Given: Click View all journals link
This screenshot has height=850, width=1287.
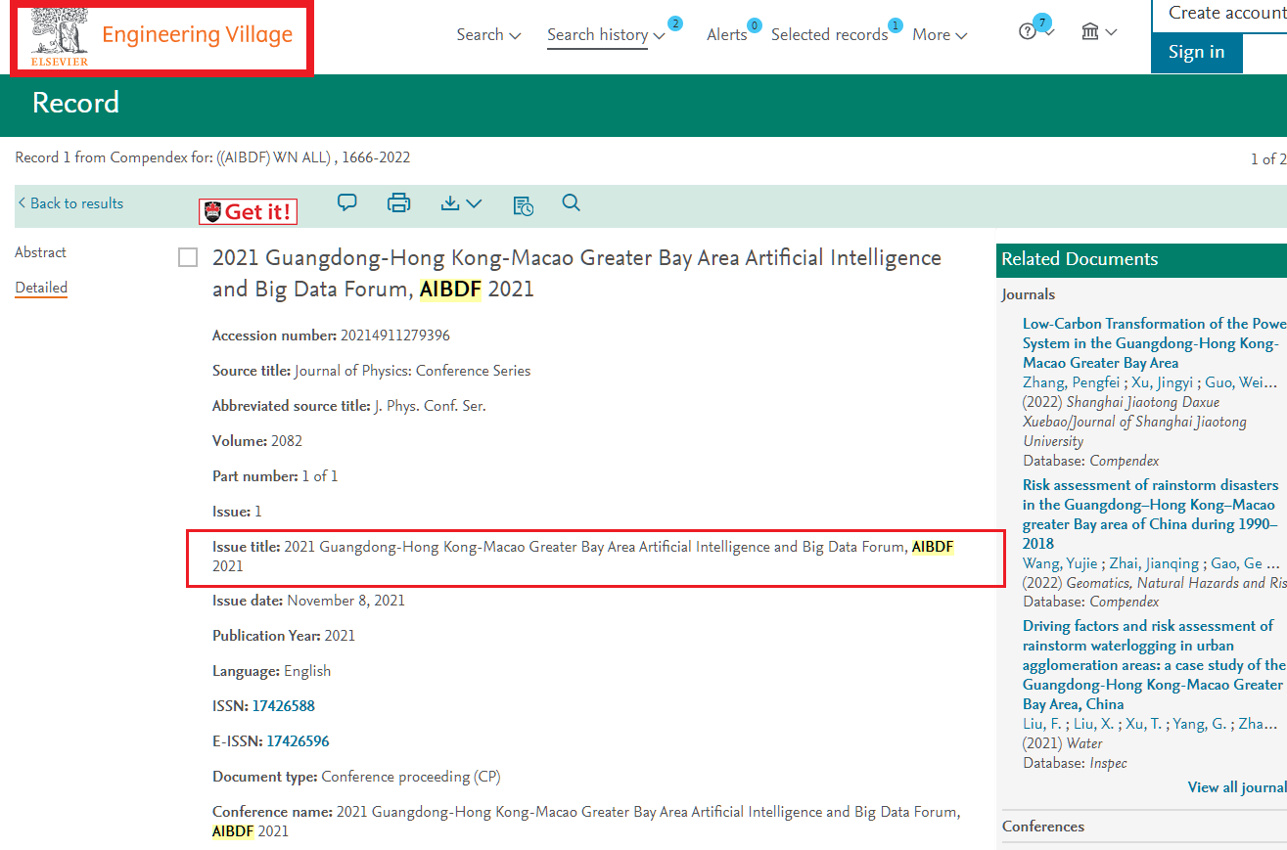Looking at the screenshot, I should coord(1237,787).
